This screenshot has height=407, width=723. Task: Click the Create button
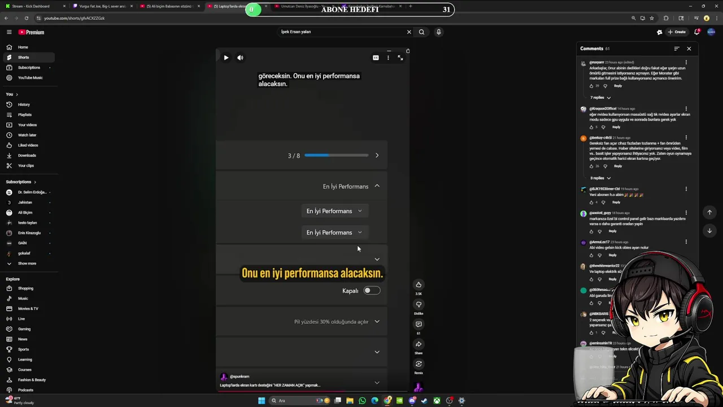[x=677, y=32]
